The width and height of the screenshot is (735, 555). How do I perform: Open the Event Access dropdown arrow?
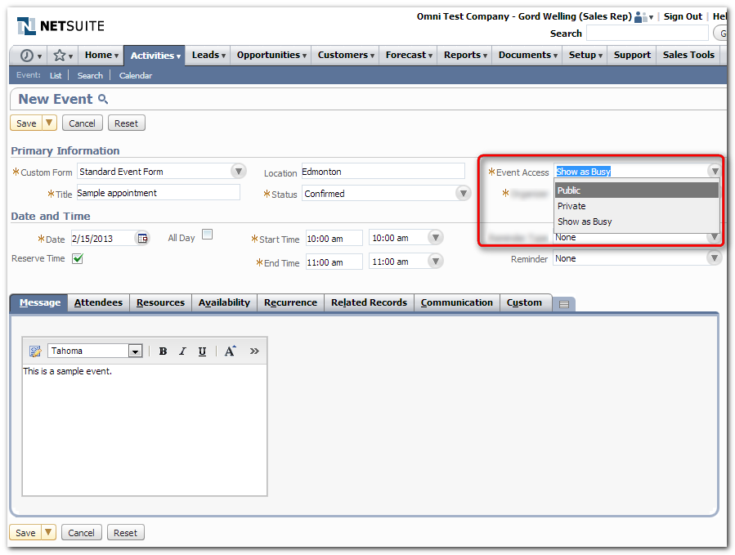click(x=715, y=171)
